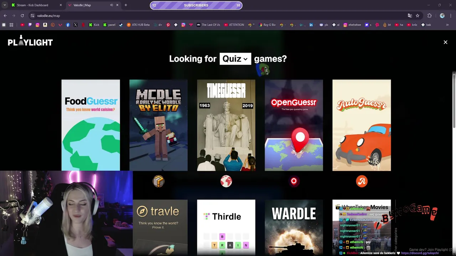Open the AutoGuessr game card
This screenshot has height=256, width=456.
[362, 125]
